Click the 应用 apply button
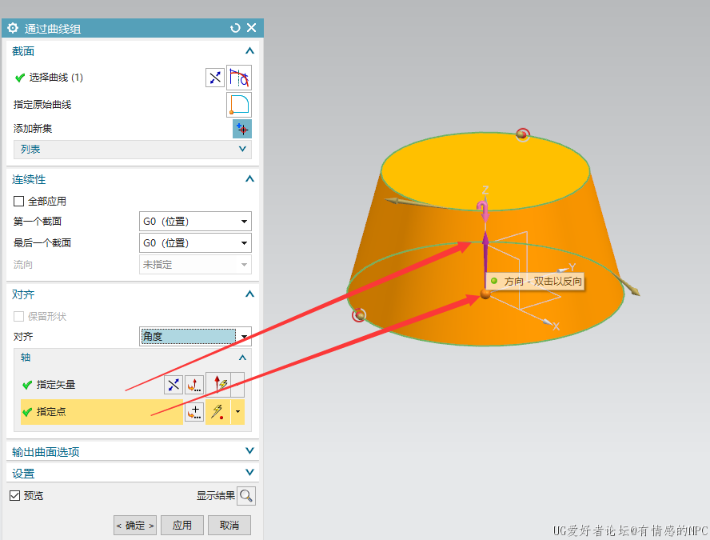Screen dimensions: 710x540 coord(182,526)
